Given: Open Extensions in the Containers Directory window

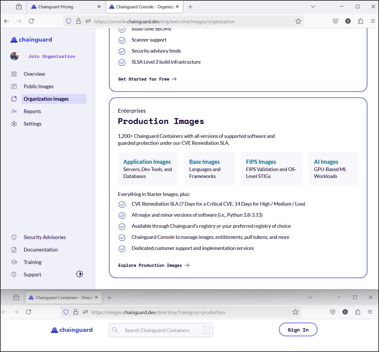Looking at the screenshot, I should (x=358, y=312).
